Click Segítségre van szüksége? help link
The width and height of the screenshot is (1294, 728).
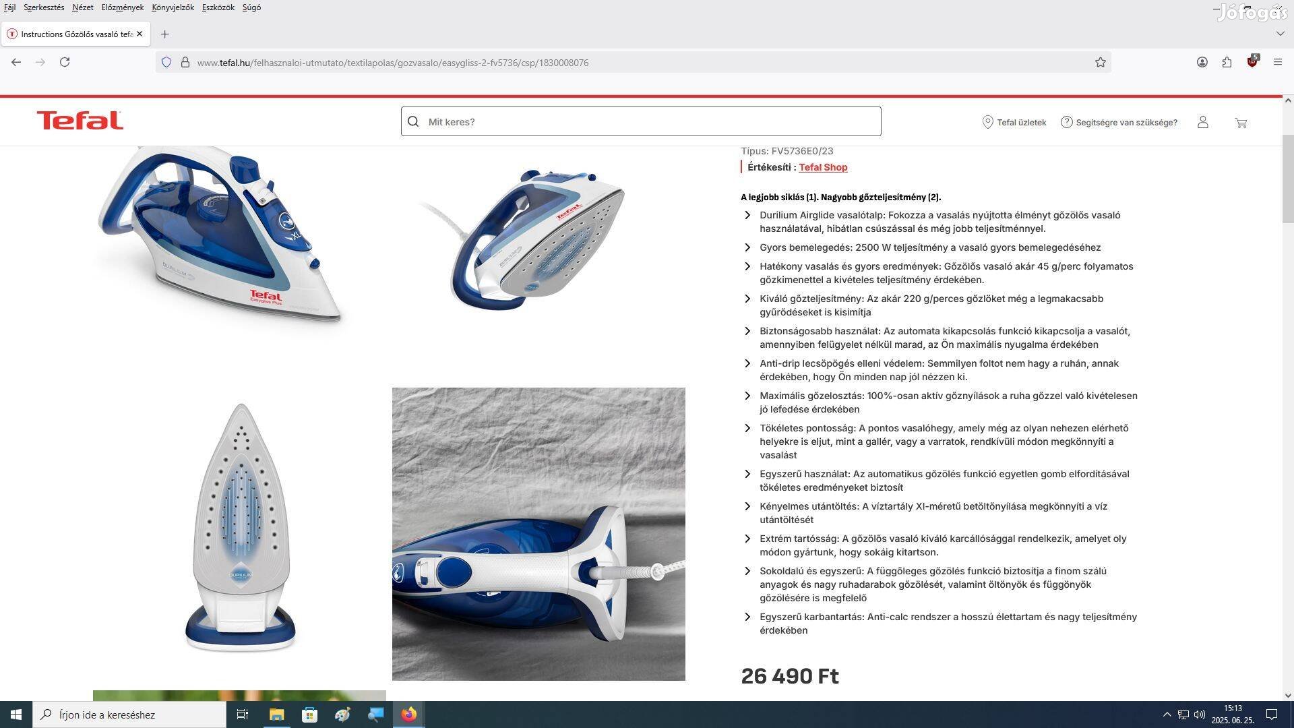coord(1119,122)
